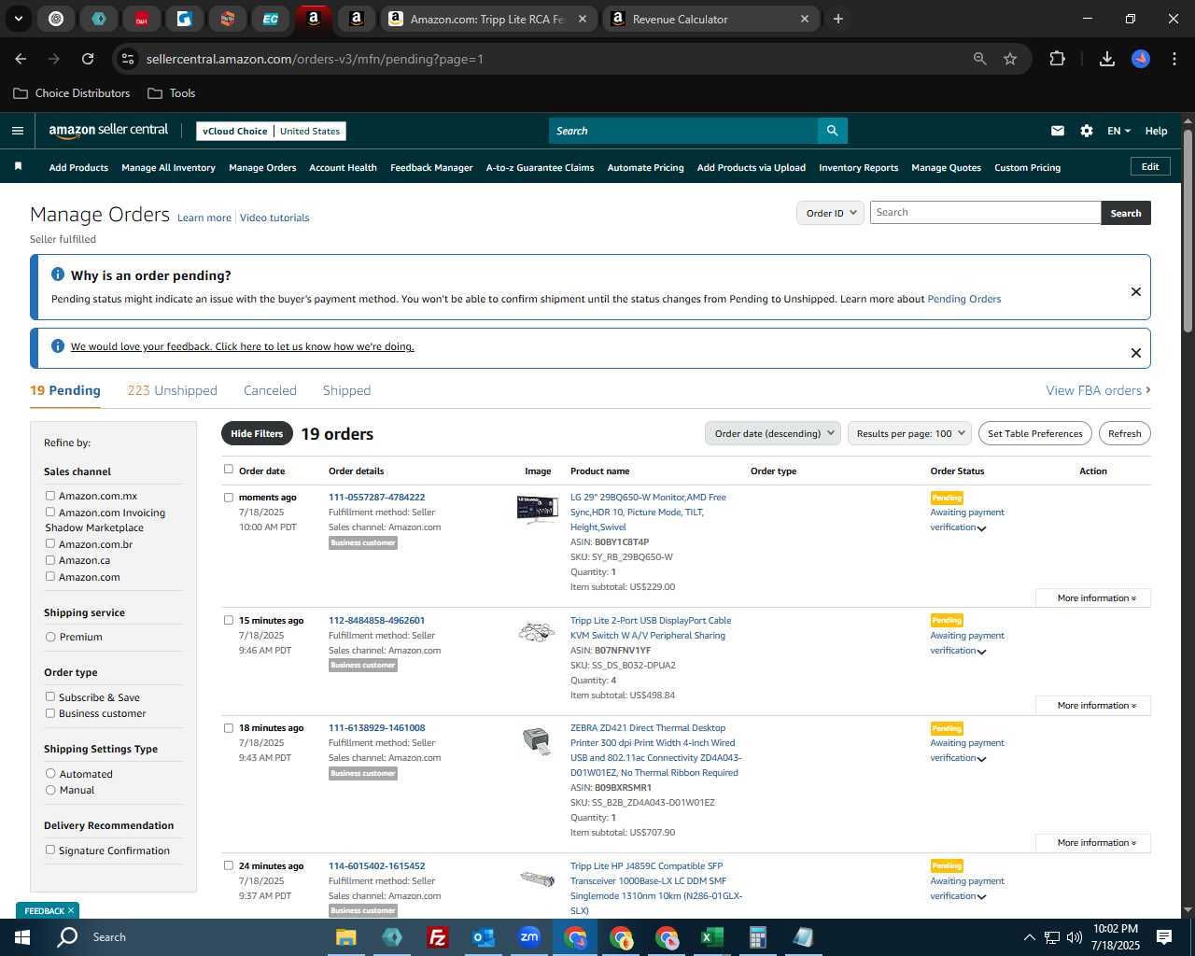Screen dimensions: 1195x956
Task: Click the browser back arrow
Action: point(21,59)
